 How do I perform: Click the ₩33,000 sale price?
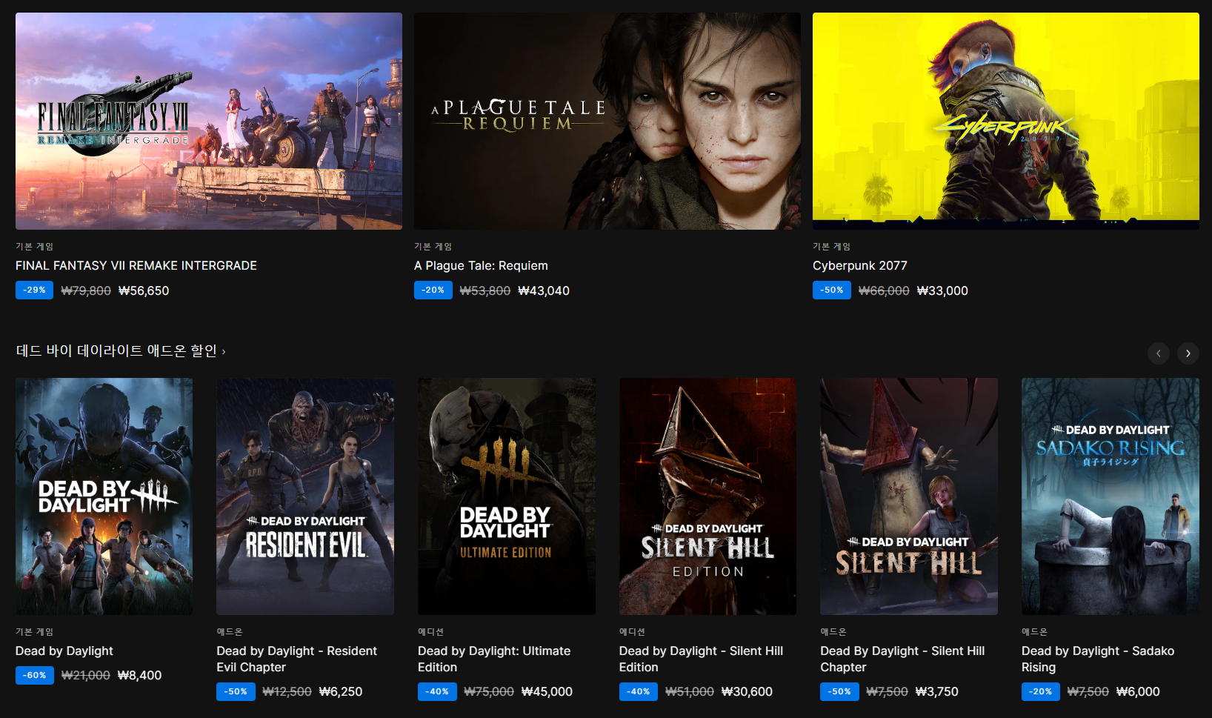(x=942, y=290)
